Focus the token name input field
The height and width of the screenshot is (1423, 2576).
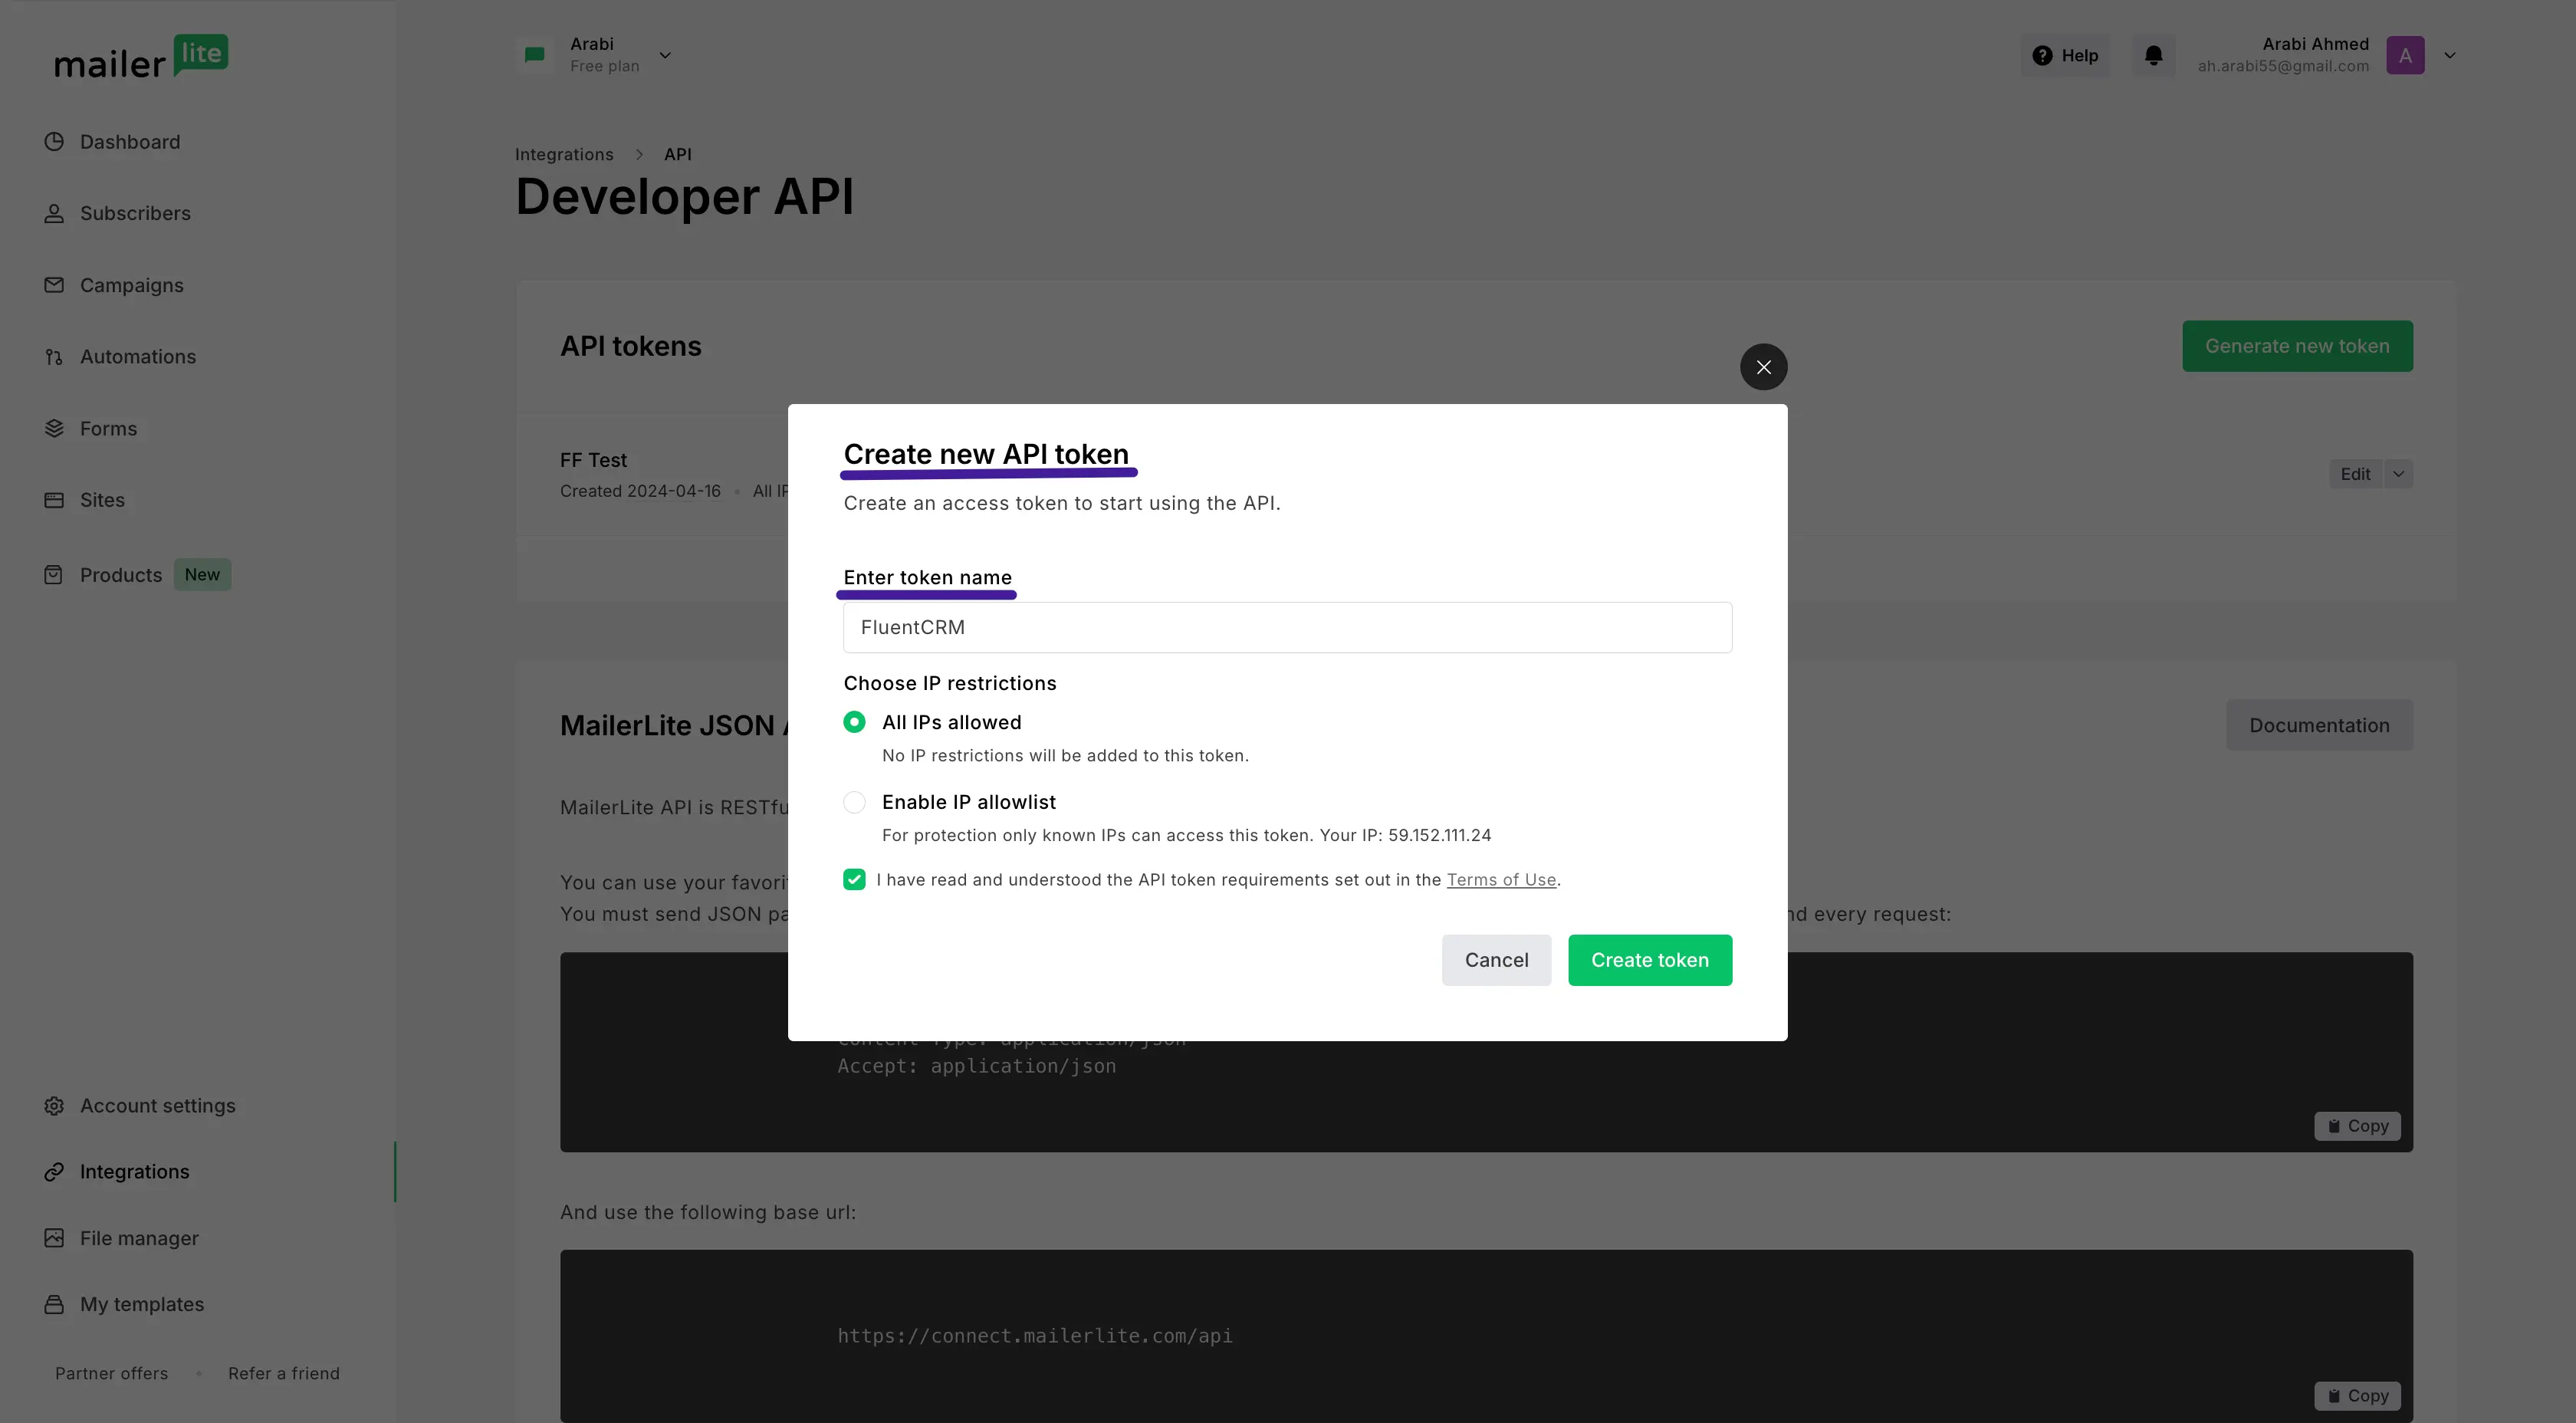tap(1287, 628)
